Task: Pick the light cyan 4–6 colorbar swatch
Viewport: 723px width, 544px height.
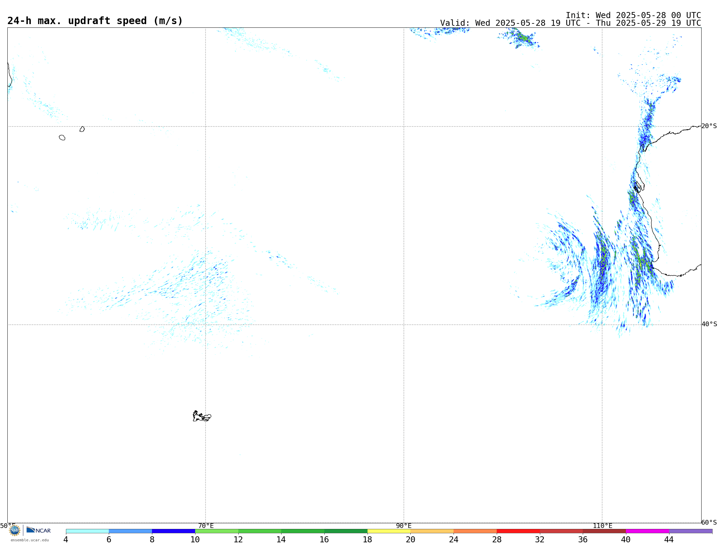Action: click(x=87, y=531)
